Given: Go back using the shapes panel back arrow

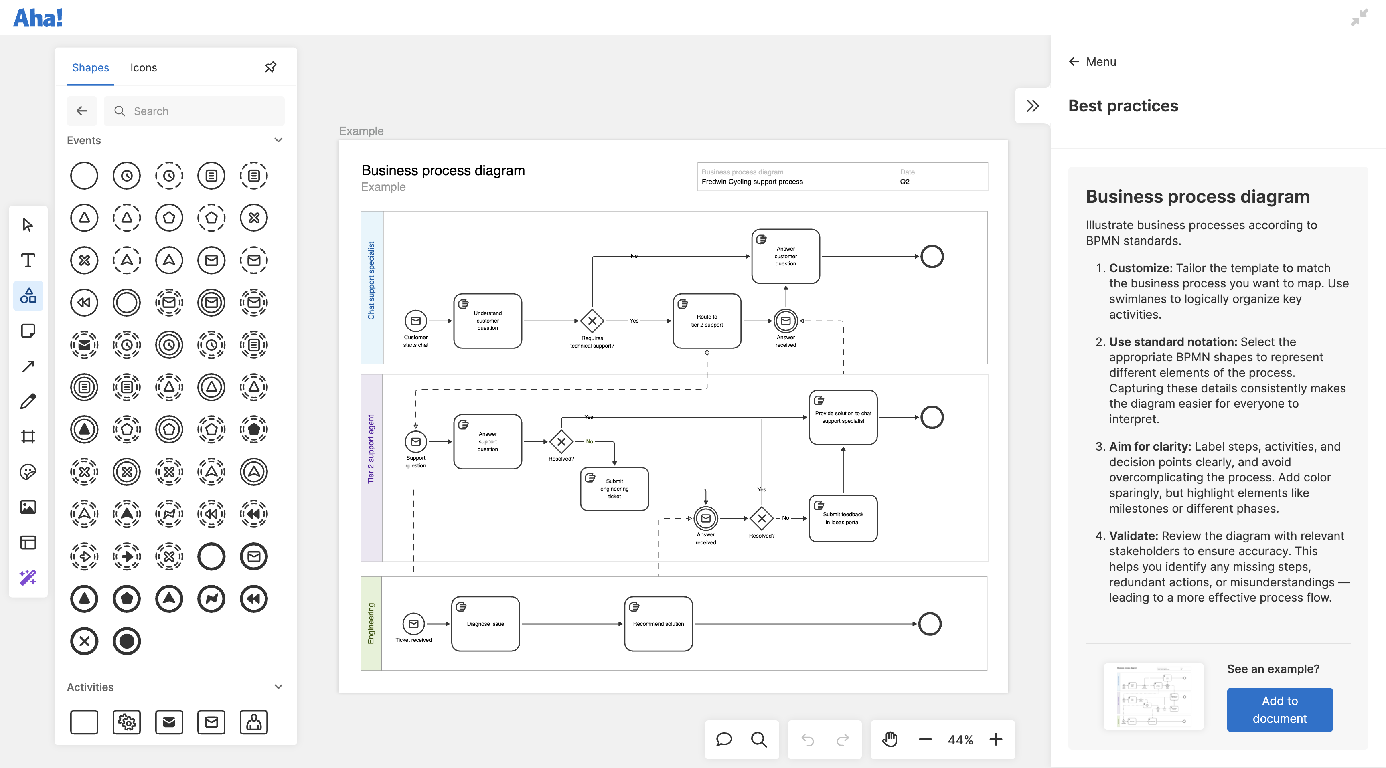Looking at the screenshot, I should coord(82,111).
